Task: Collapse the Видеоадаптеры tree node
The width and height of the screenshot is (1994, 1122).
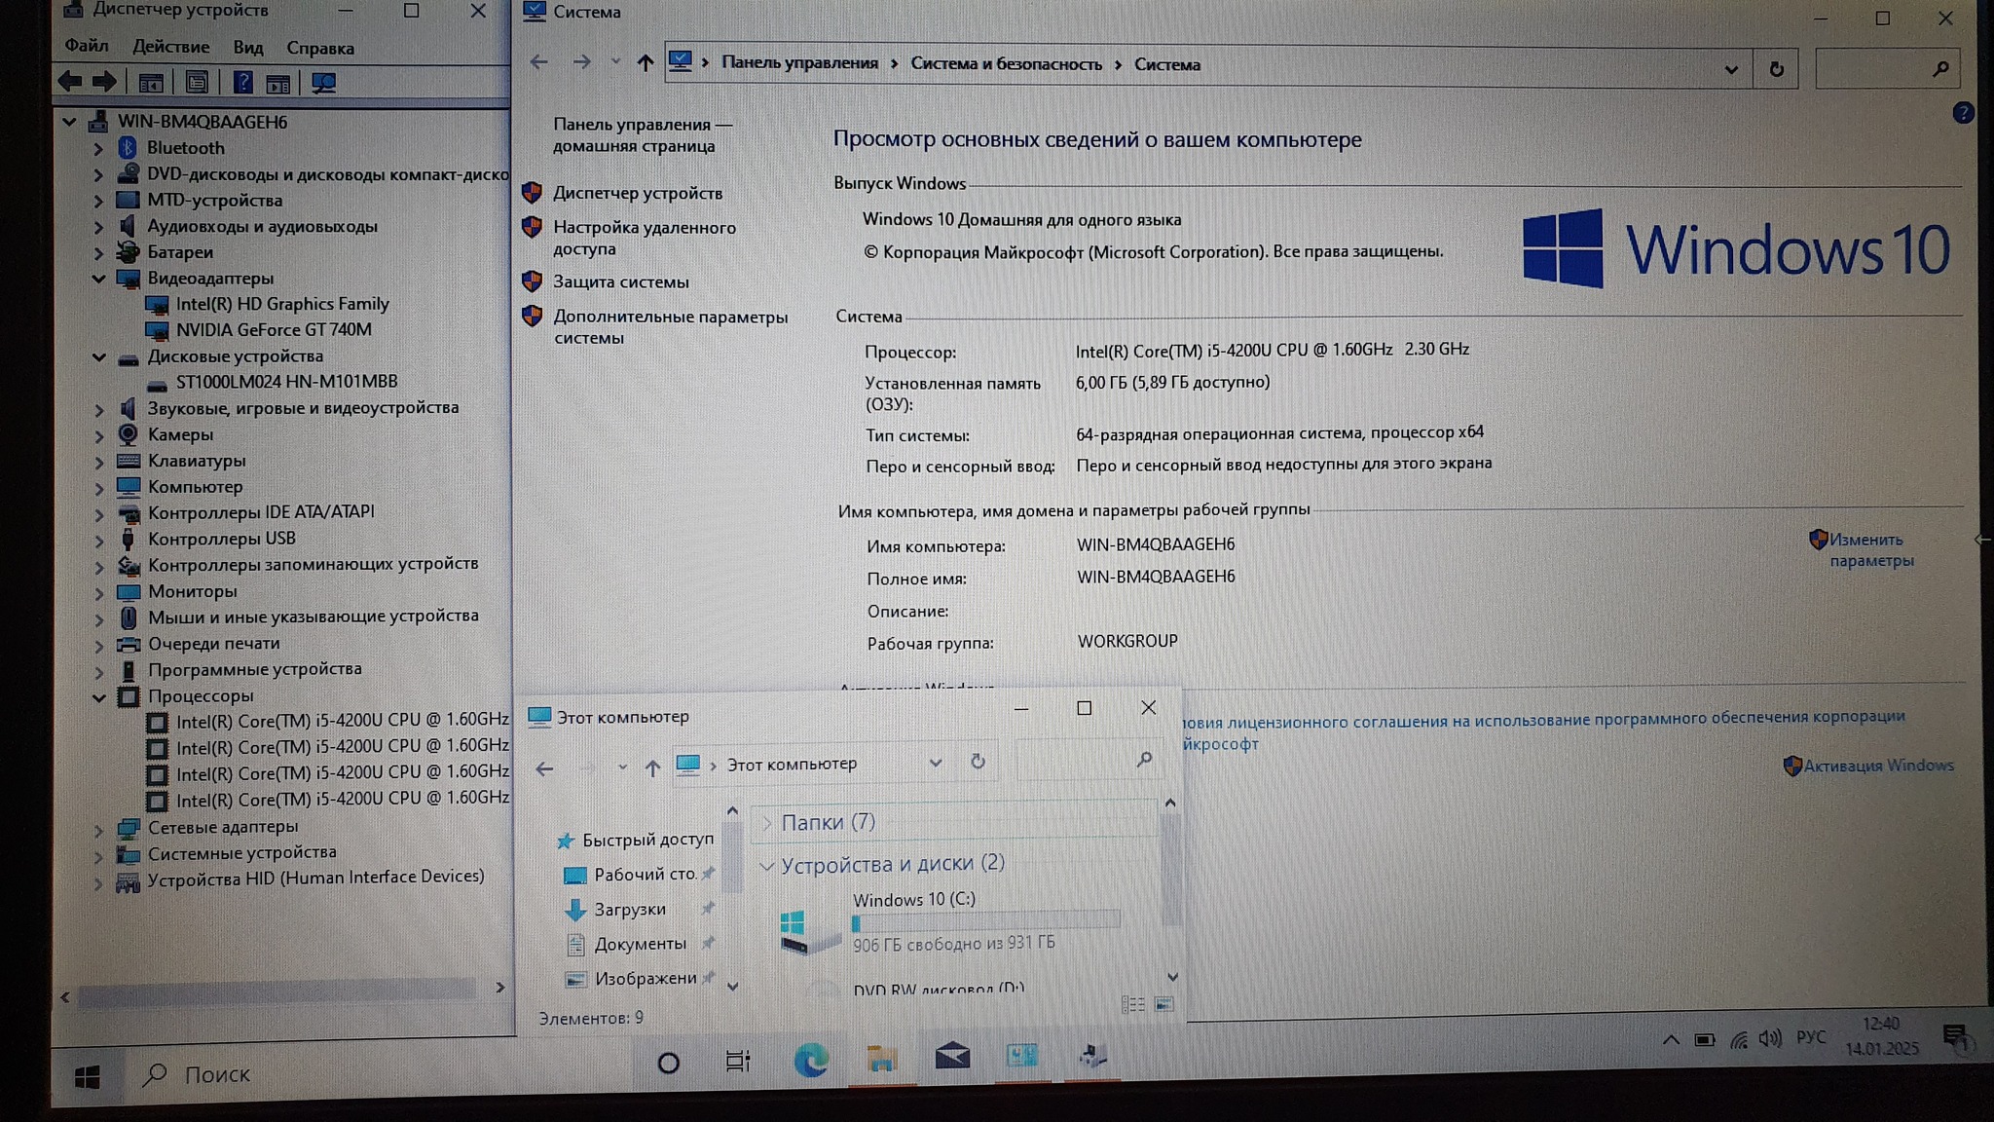Action: (x=99, y=279)
